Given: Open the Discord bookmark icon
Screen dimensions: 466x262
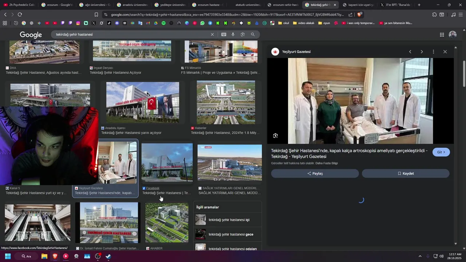Looking at the screenshot, I should [x=117, y=23].
